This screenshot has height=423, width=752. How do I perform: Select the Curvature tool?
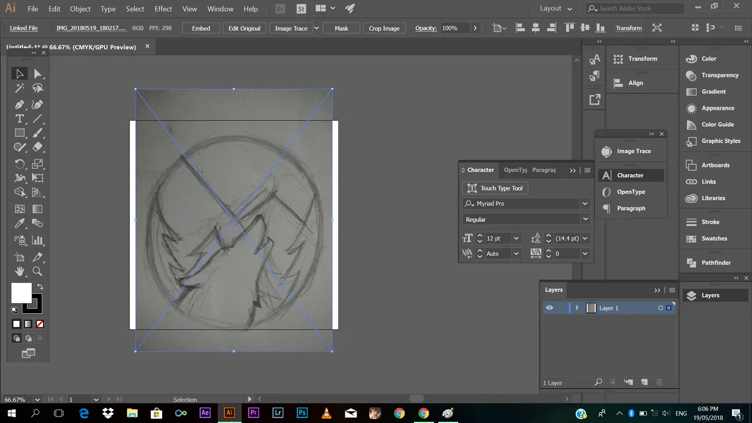pos(38,105)
